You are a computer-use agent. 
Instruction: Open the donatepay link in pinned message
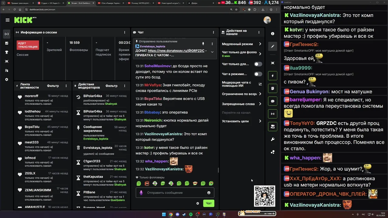point(176,51)
